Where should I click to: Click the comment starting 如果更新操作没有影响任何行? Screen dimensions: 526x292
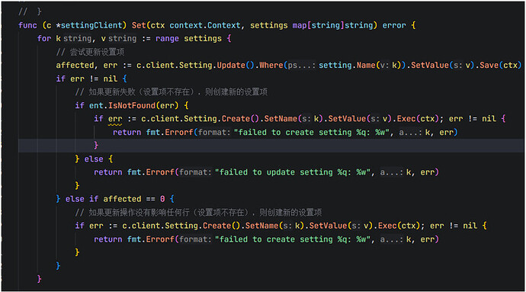point(199,213)
